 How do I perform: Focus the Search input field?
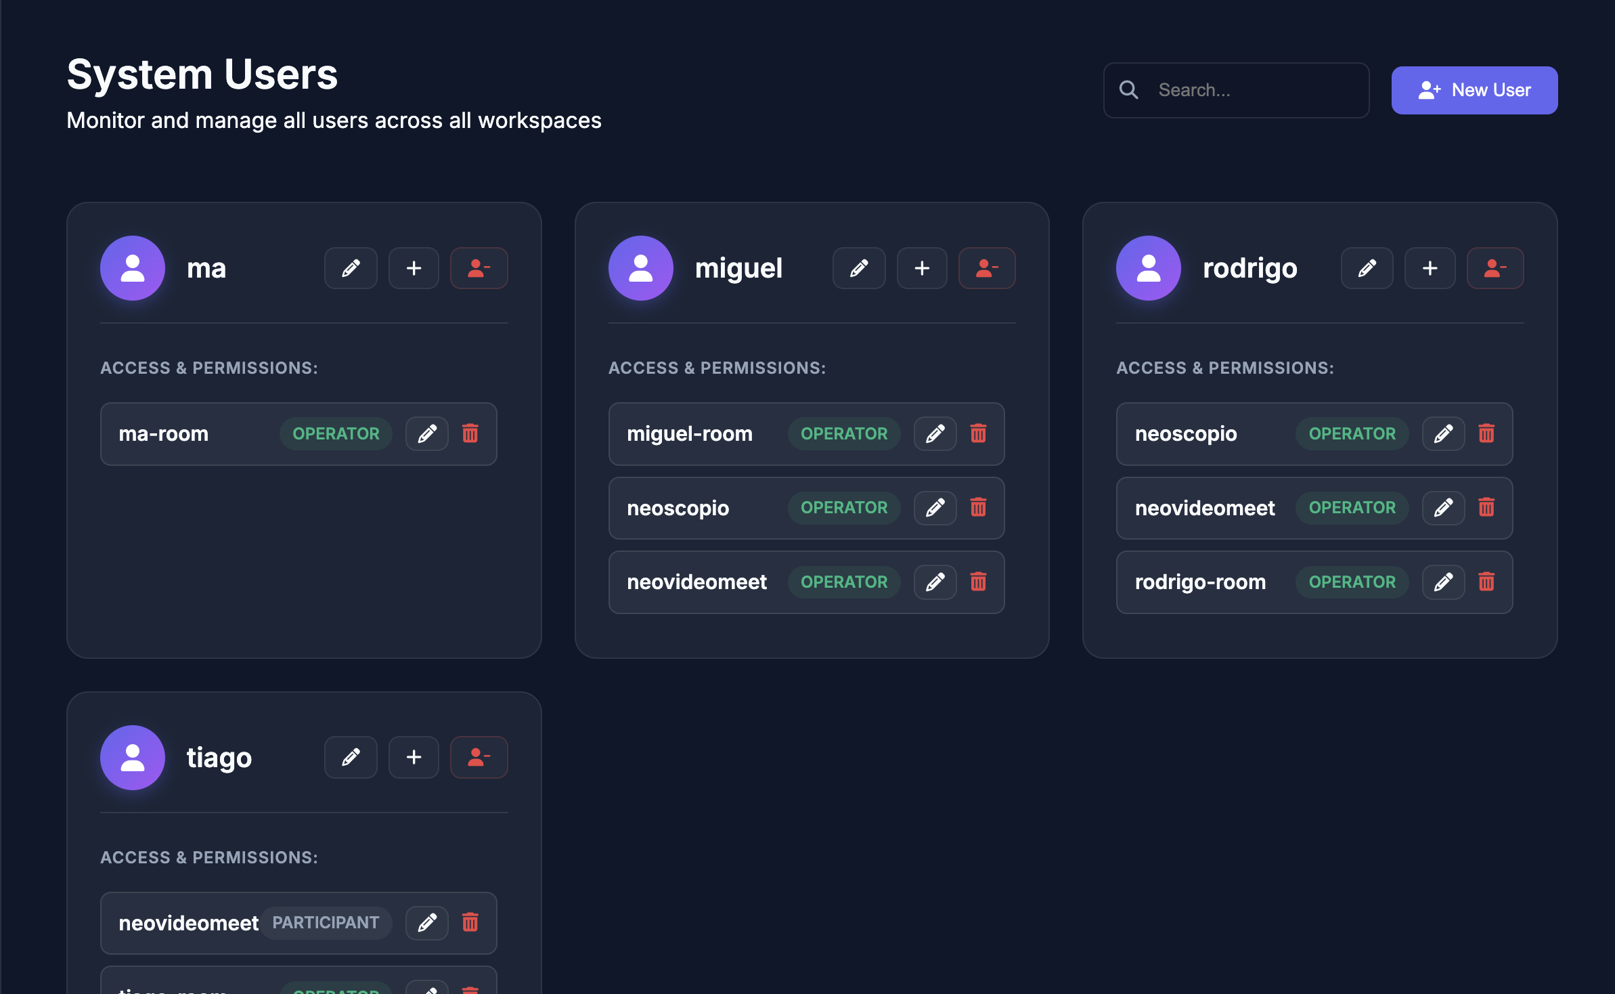tap(1236, 90)
